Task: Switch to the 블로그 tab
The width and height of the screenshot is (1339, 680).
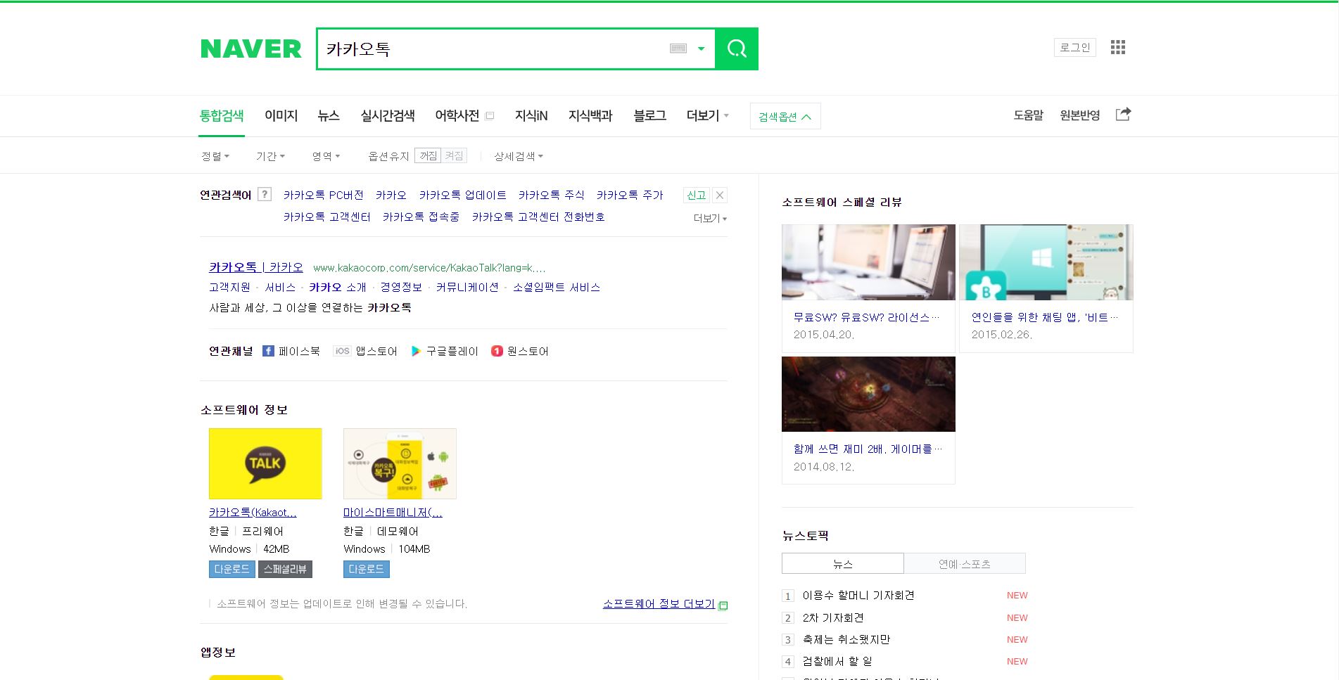Action: click(x=649, y=115)
